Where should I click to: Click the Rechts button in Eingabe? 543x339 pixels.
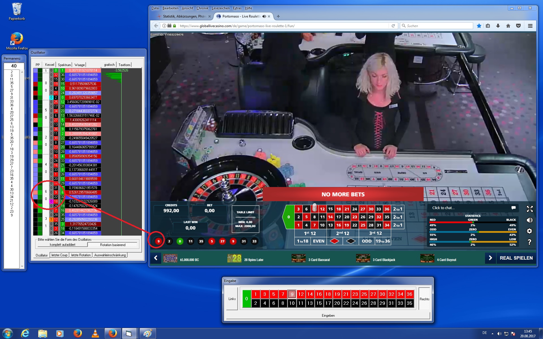click(424, 299)
